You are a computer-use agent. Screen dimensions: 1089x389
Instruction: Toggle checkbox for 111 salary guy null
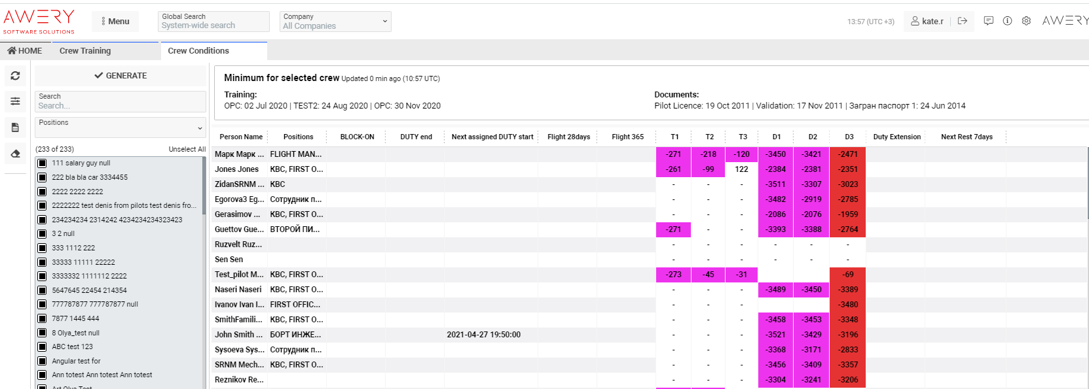point(42,163)
